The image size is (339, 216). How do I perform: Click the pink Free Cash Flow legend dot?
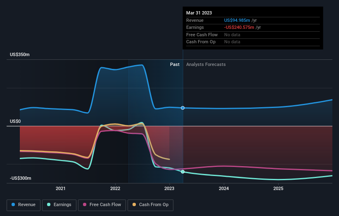(85, 204)
